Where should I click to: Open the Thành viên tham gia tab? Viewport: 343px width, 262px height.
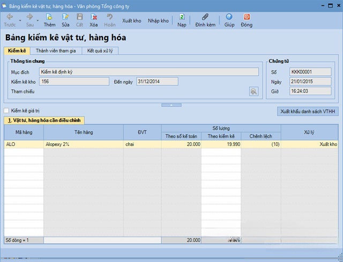tap(56, 51)
